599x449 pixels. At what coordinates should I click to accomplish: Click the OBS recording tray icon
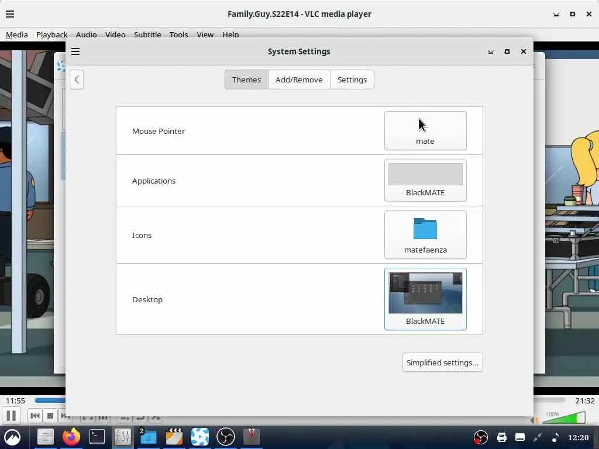[x=481, y=437]
